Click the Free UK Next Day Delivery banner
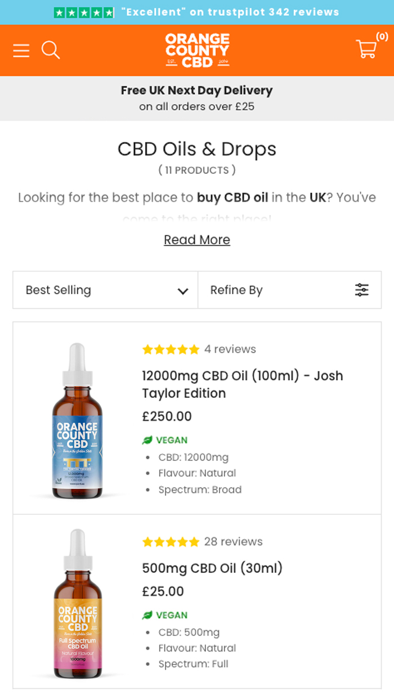394x700 pixels. point(197,98)
